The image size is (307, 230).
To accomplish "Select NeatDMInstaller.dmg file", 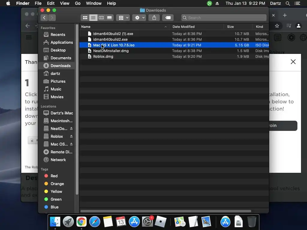I will [174, 51].
